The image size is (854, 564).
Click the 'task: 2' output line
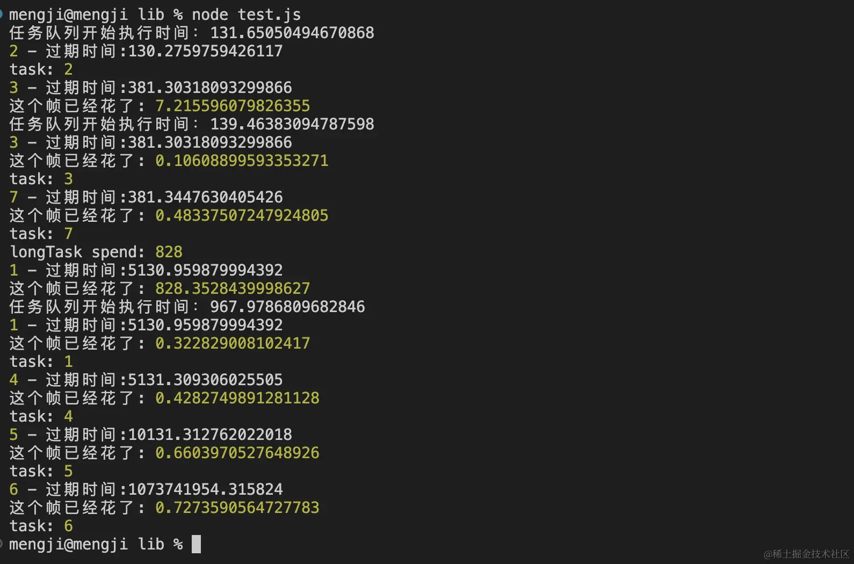coord(41,69)
